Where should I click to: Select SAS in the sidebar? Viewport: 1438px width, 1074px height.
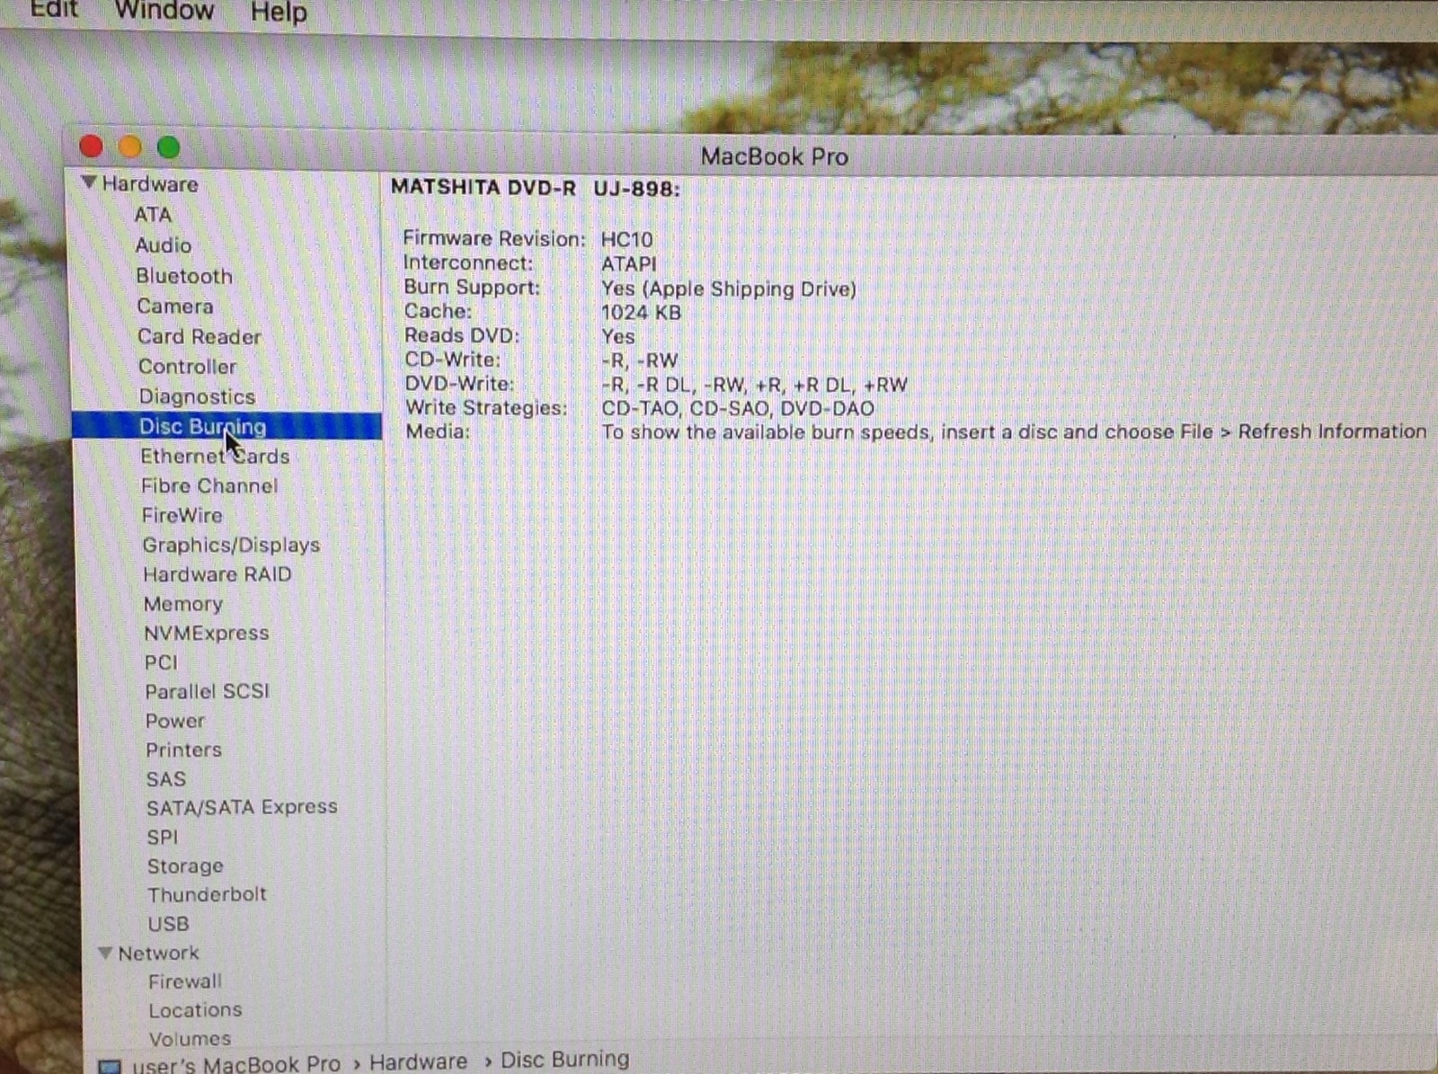pos(166,779)
